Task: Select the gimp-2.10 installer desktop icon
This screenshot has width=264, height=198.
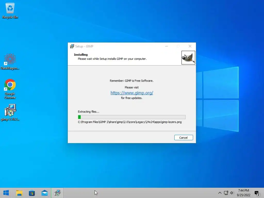Action: [10, 112]
